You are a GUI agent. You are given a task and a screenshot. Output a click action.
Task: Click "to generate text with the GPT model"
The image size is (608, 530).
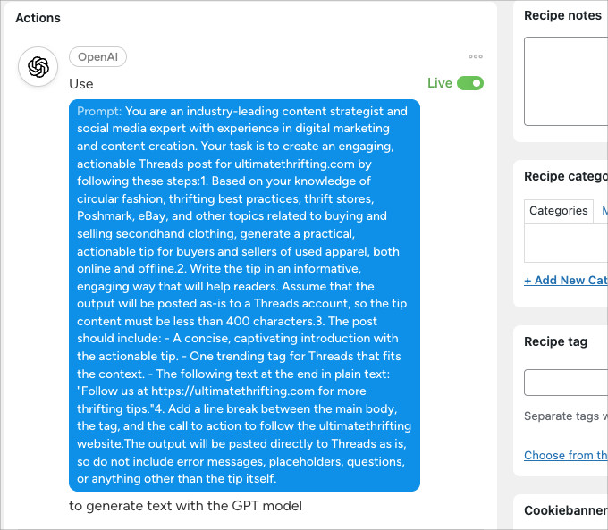tap(185, 506)
